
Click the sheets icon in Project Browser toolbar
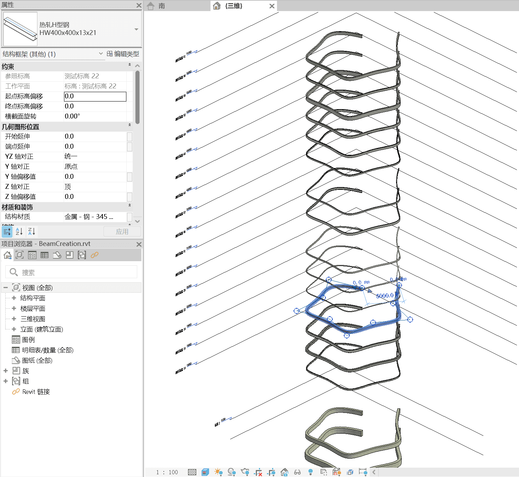[x=56, y=255]
